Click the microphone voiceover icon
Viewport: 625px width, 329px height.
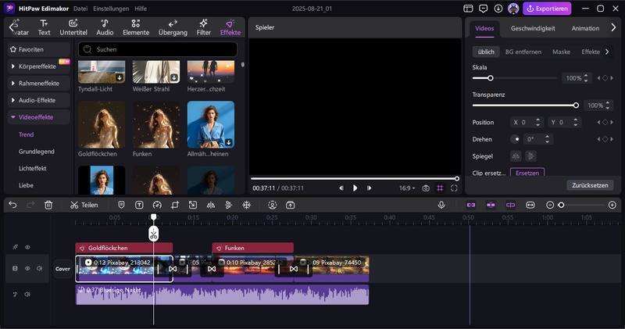pos(441,205)
